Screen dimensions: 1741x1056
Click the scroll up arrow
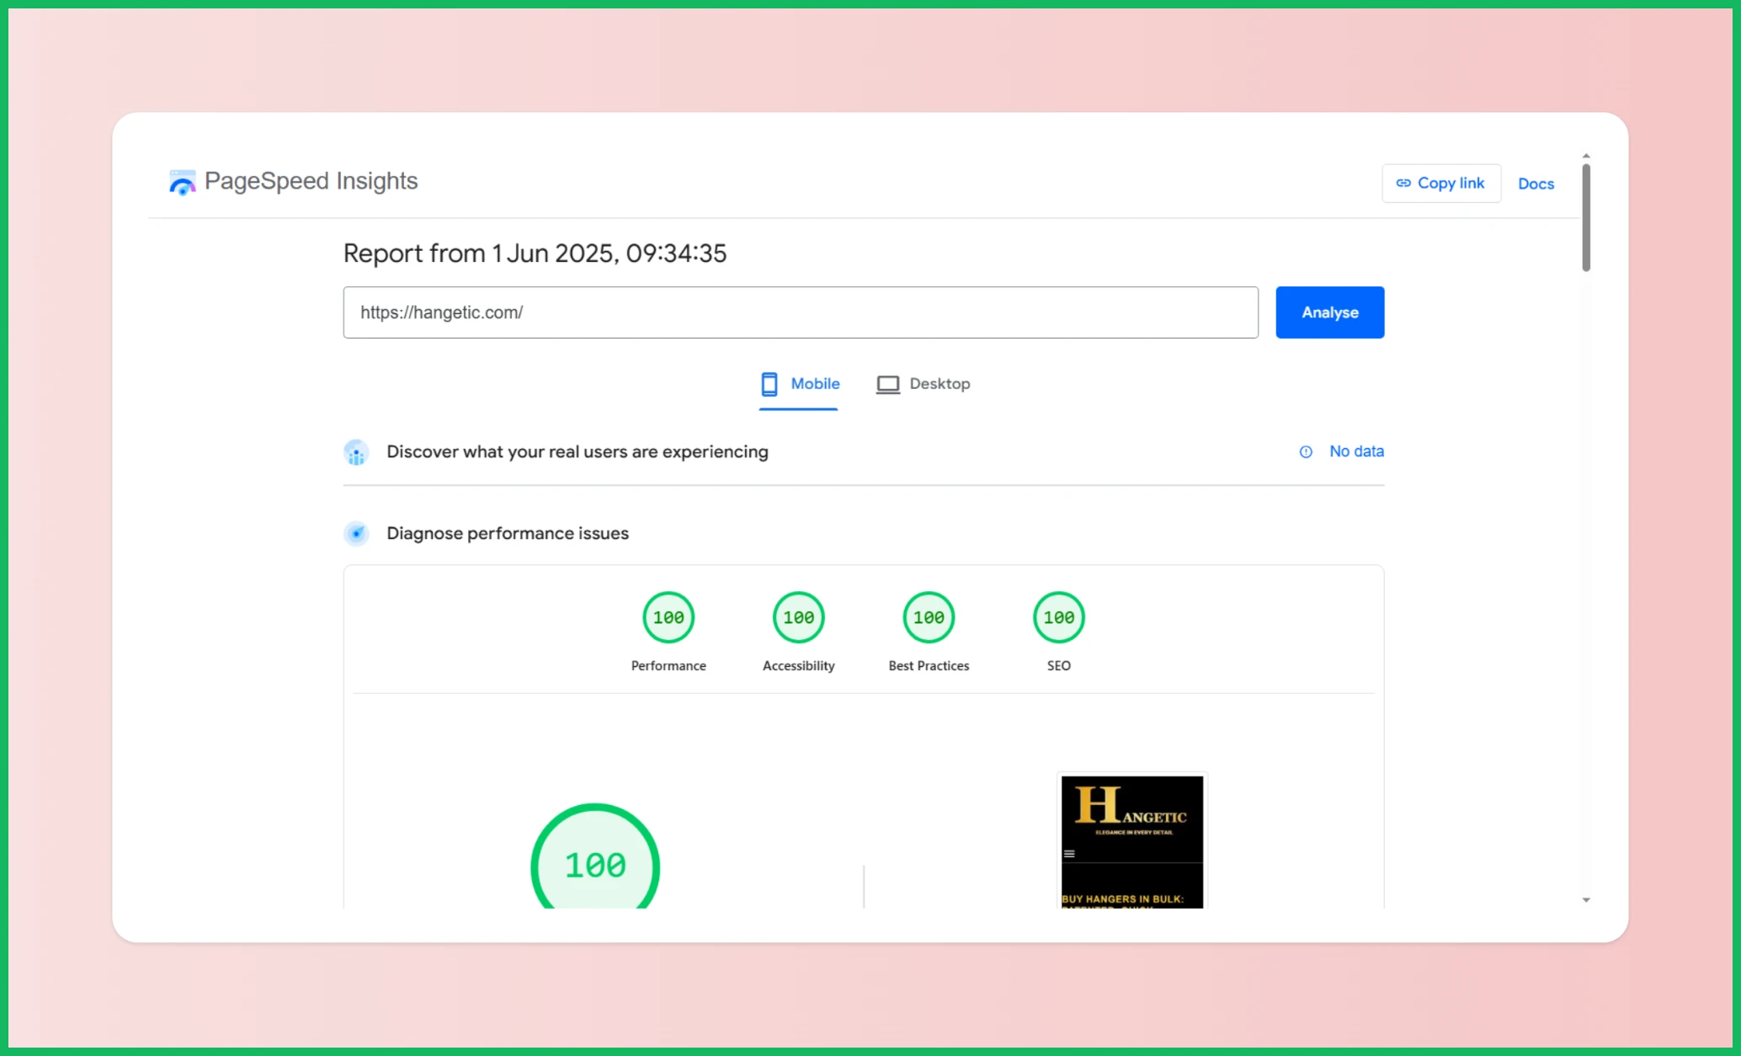coord(1586,156)
